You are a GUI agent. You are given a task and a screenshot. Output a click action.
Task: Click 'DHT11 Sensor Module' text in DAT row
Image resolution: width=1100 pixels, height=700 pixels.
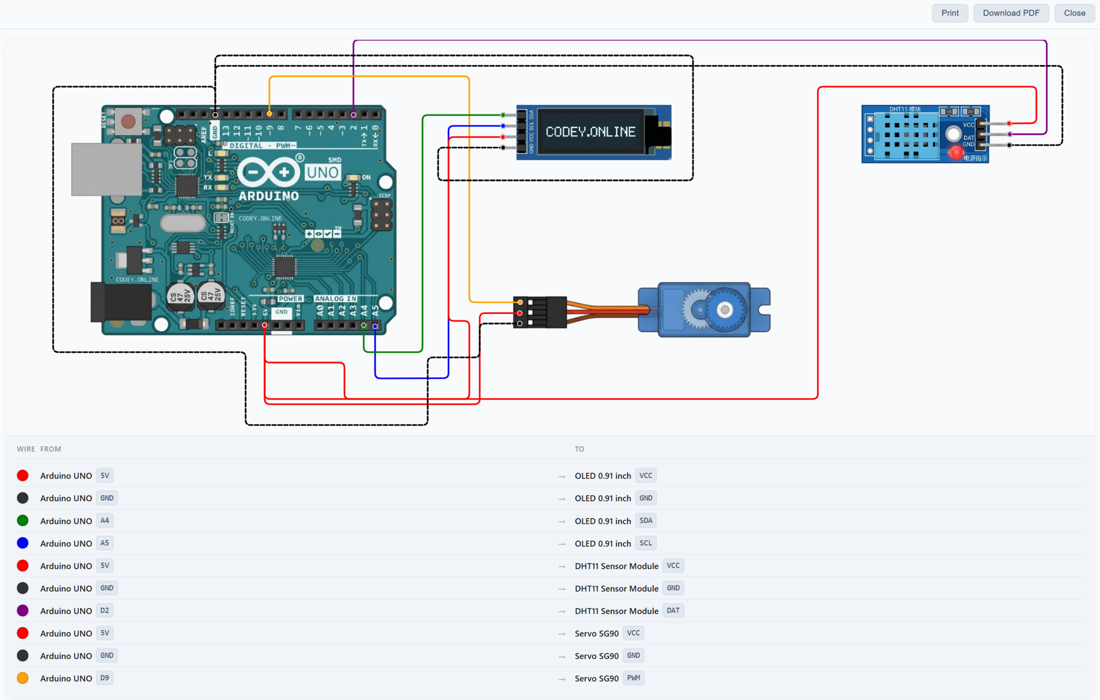point(616,611)
